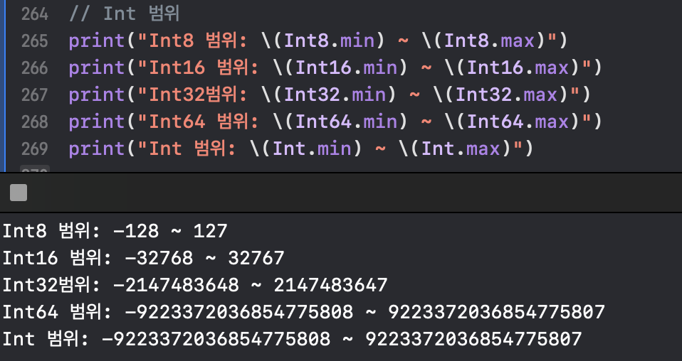Click the comment "// Int 범위"

coord(125,14)
